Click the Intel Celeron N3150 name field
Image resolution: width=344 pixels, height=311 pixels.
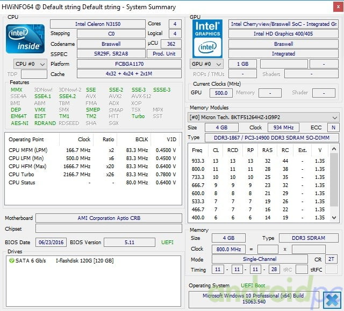[98, 24]
